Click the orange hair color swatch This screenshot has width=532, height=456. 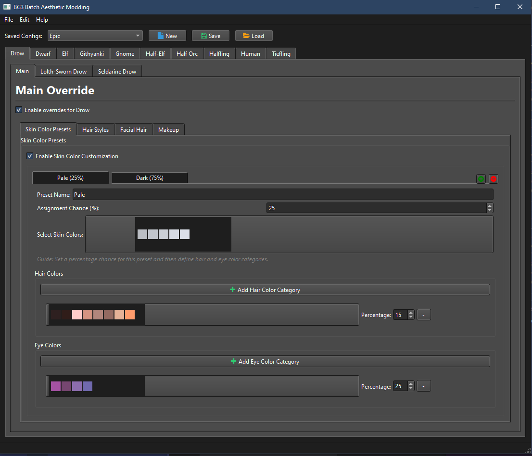pos(129,315)
